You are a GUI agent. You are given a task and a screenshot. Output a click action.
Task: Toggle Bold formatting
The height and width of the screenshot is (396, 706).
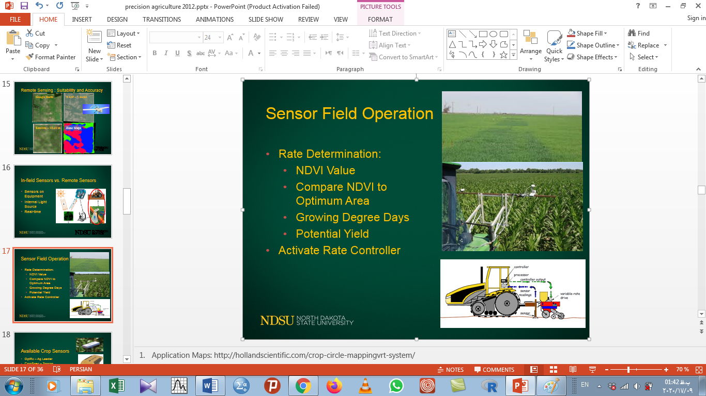tap(155, 53)
